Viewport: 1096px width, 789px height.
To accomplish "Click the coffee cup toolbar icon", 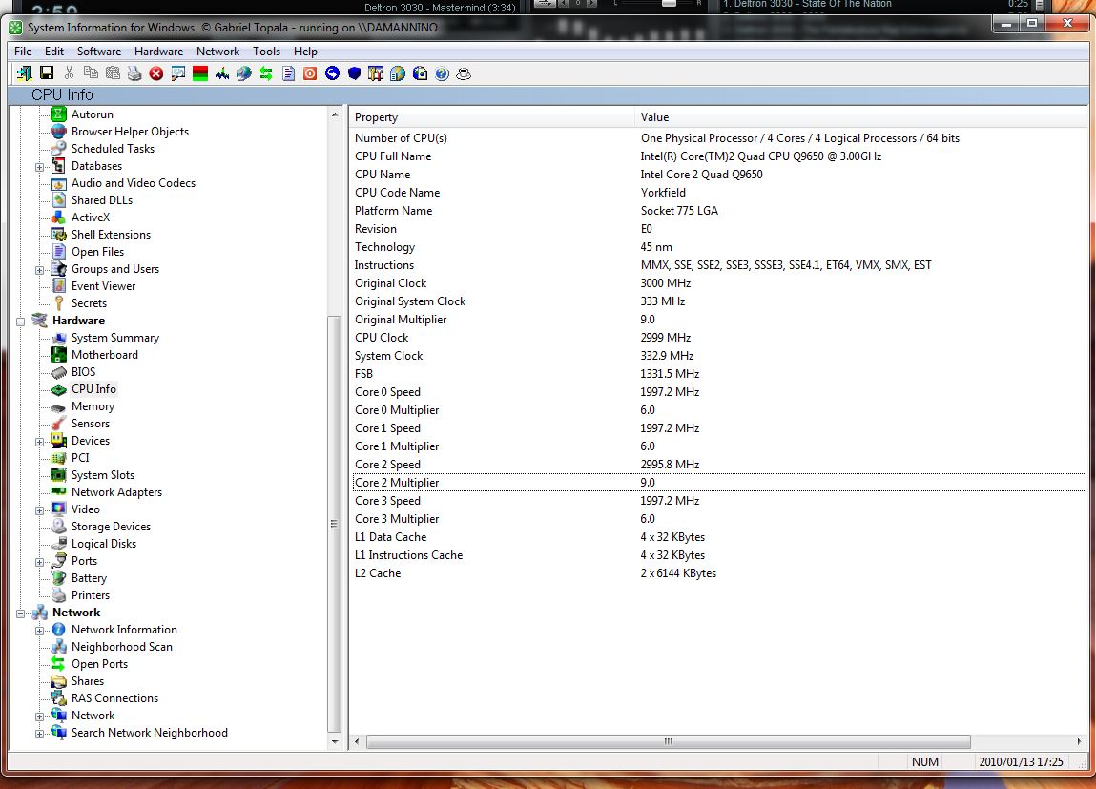I will 464,73.
